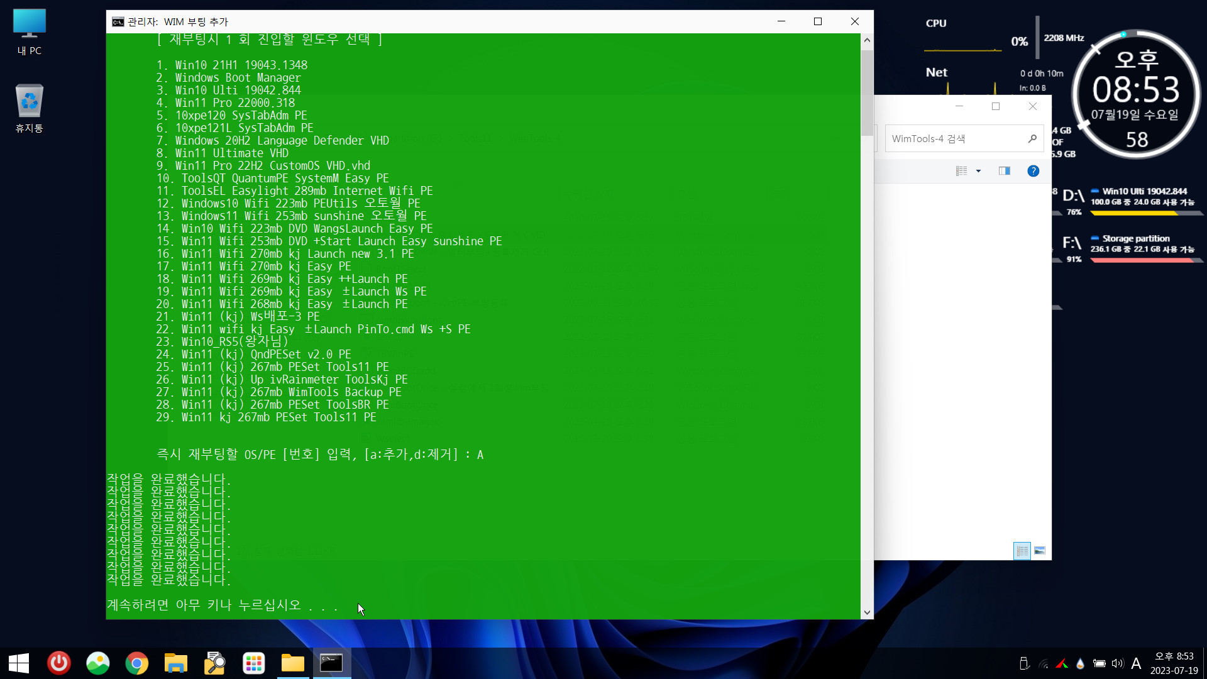The image size is (1207, 679).
Task: Maximize the WIM boot console window
Action: click(818, 21)
